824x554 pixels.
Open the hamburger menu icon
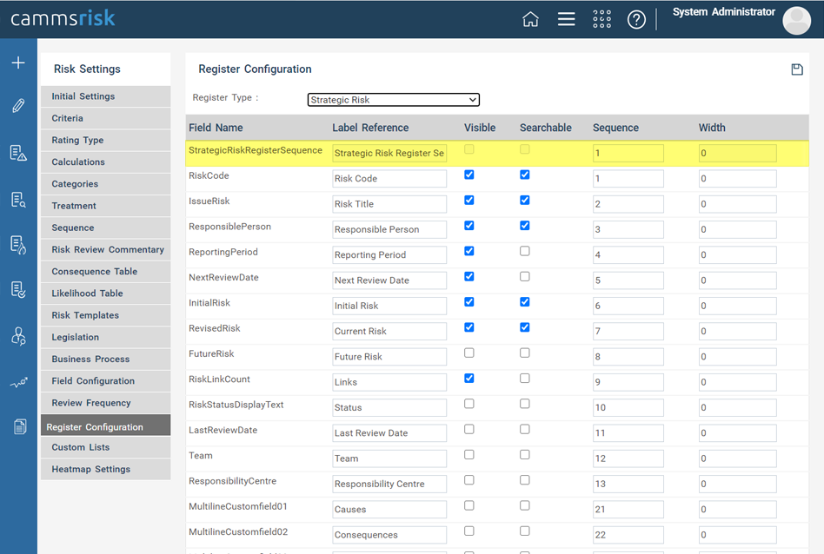[x=566, y=19]
